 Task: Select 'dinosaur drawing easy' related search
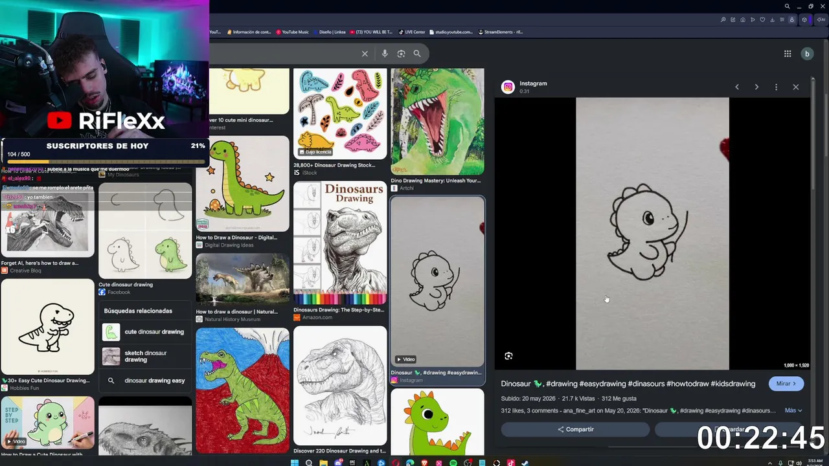146,381
